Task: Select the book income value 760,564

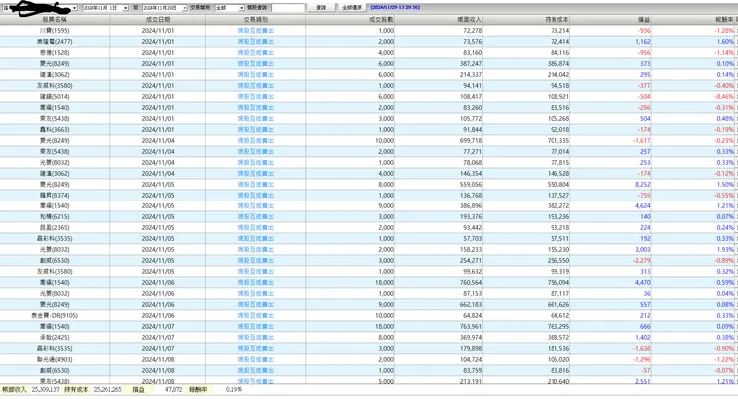Action: 471,282
